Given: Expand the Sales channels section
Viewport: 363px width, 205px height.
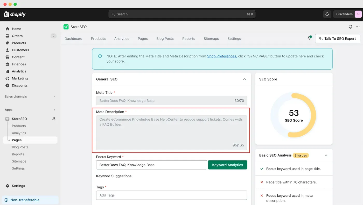Looking at the screenshot, I should 54,97.
